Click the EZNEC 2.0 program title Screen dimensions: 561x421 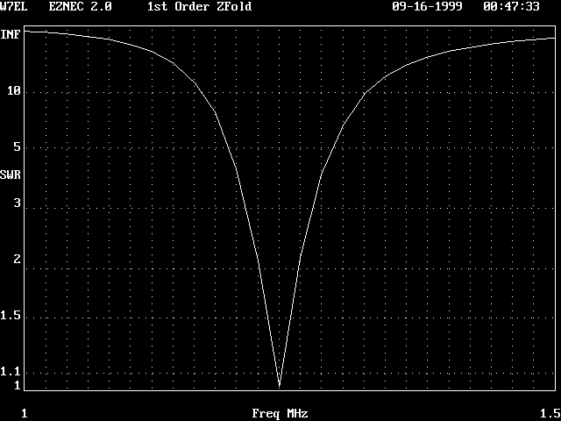80,6
